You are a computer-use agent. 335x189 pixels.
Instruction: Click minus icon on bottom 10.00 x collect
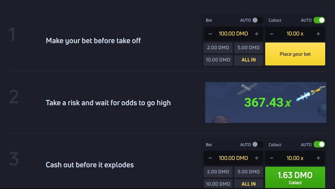click(271, 158)
